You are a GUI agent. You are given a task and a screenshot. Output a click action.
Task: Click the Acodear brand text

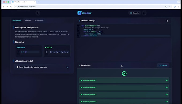87,13
